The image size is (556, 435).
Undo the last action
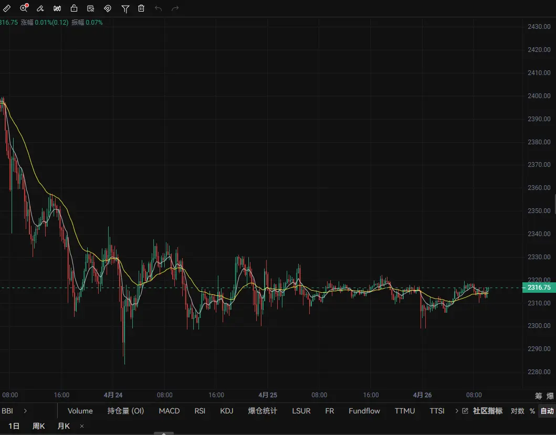pyautogui.click(x=158, y=8)
